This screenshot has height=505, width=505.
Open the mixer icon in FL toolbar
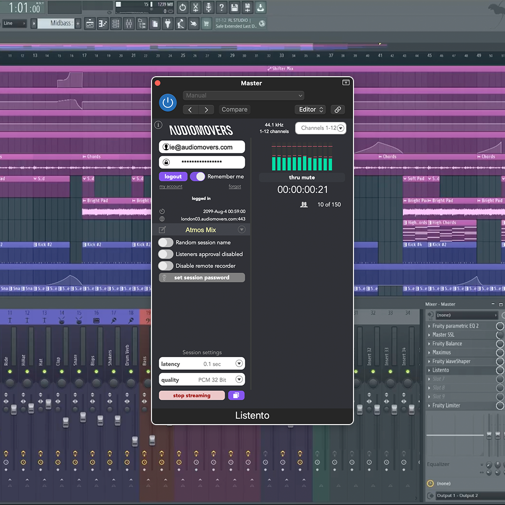129,23
